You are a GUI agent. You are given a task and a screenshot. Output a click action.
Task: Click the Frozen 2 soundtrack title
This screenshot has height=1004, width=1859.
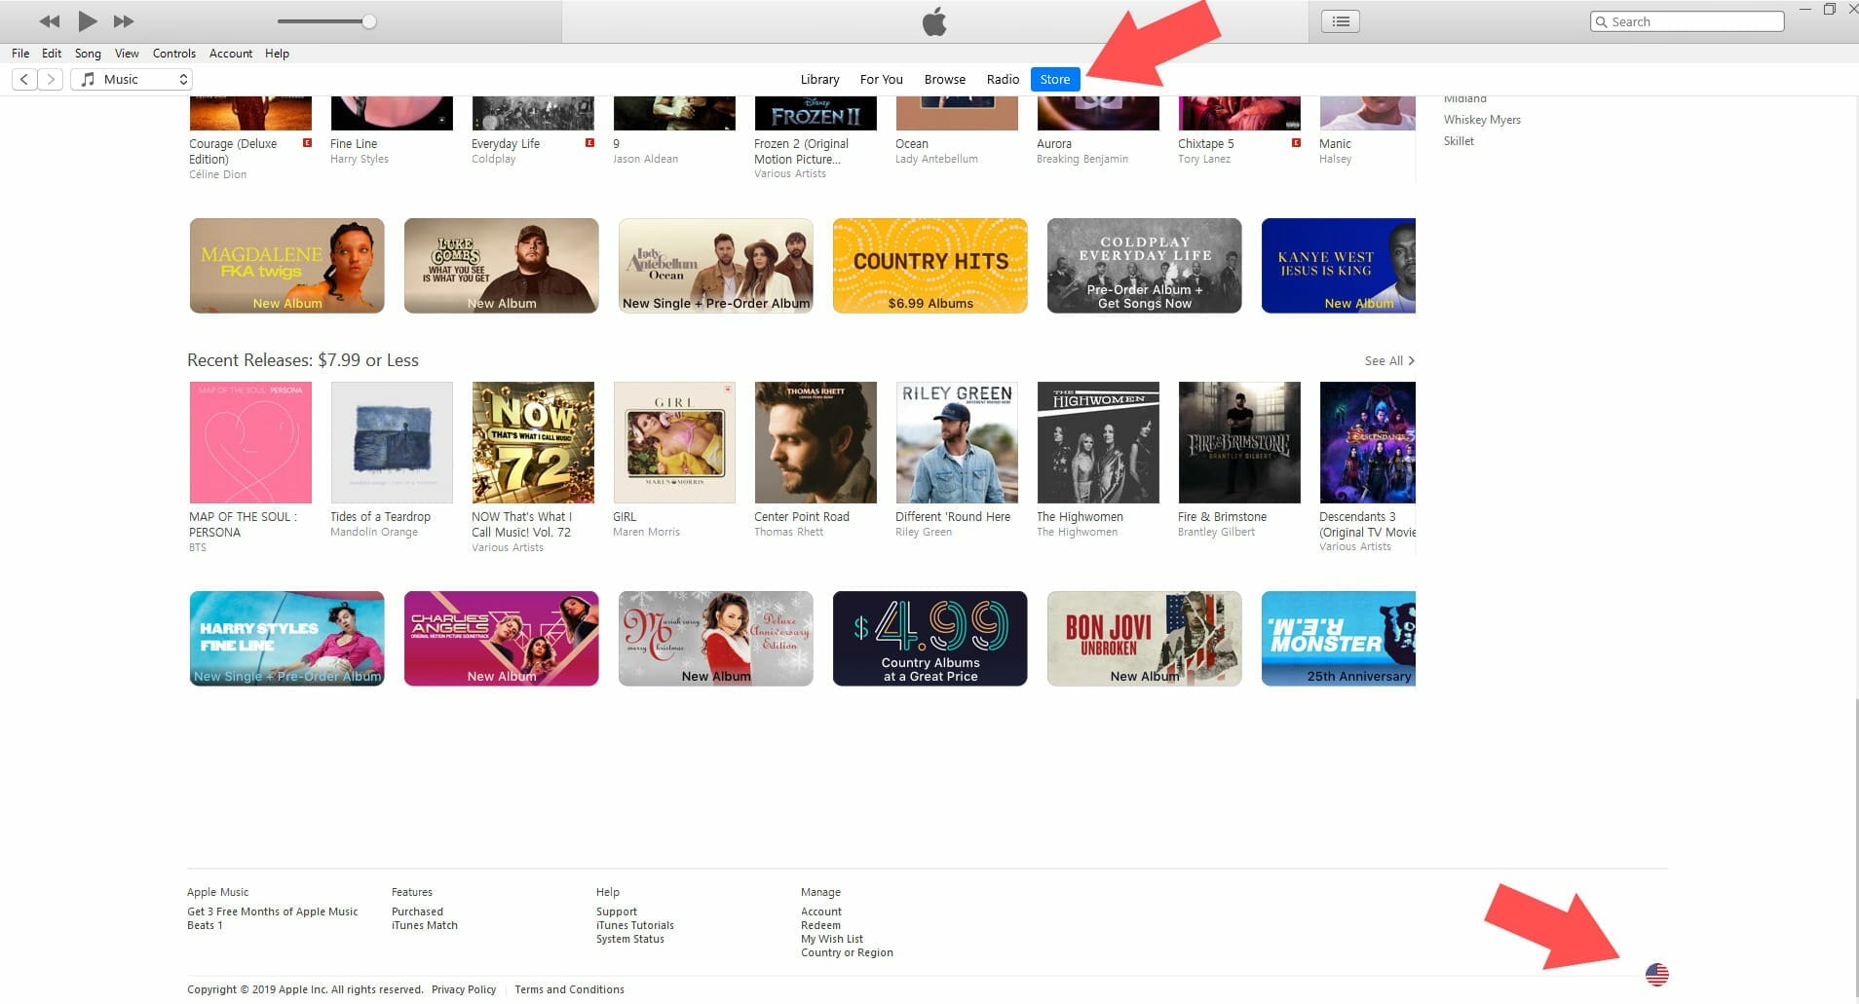point(801,151)
